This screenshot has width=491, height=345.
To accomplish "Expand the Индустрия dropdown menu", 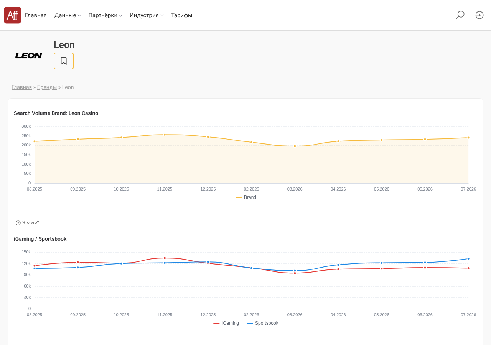I will 147,15.
